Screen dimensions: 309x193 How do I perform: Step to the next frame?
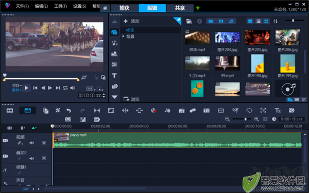(x=50, y=88)
